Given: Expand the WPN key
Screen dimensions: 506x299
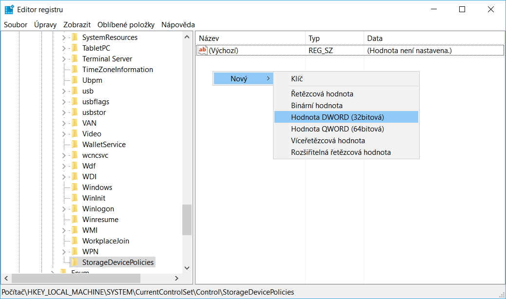Looking at the screenshot, I should (x=63, y=251).
